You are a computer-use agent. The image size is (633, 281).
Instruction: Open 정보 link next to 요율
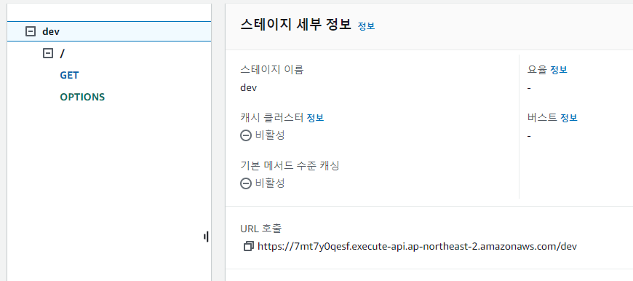click(x=559, y=70)
